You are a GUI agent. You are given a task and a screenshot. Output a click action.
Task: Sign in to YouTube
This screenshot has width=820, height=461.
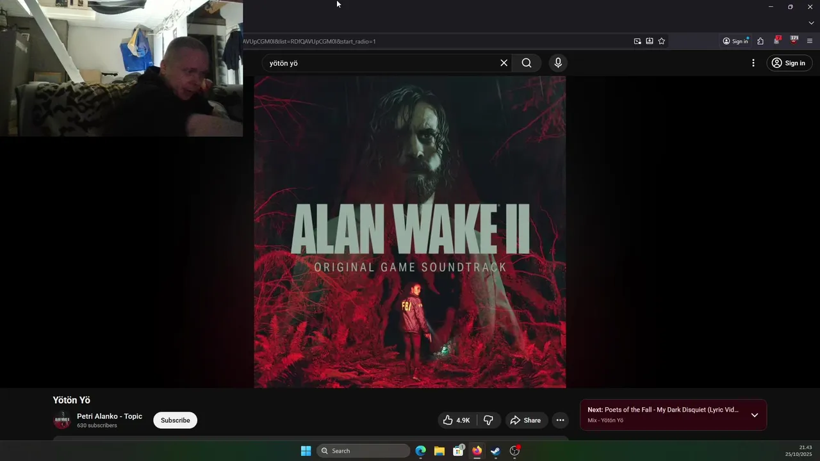click(789, 63)
